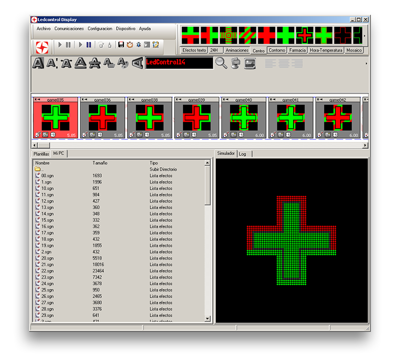Open the Subir Directorio parent folder row
Image resolution: width=399 pixels, height=361 pixels.
(x=119, y=169)
